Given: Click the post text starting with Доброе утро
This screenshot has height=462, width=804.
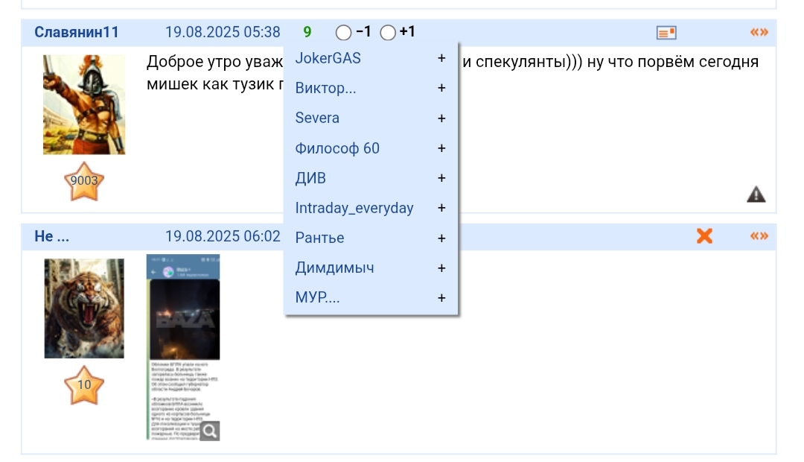Looking at the screenshot, I should pos(453,72).
